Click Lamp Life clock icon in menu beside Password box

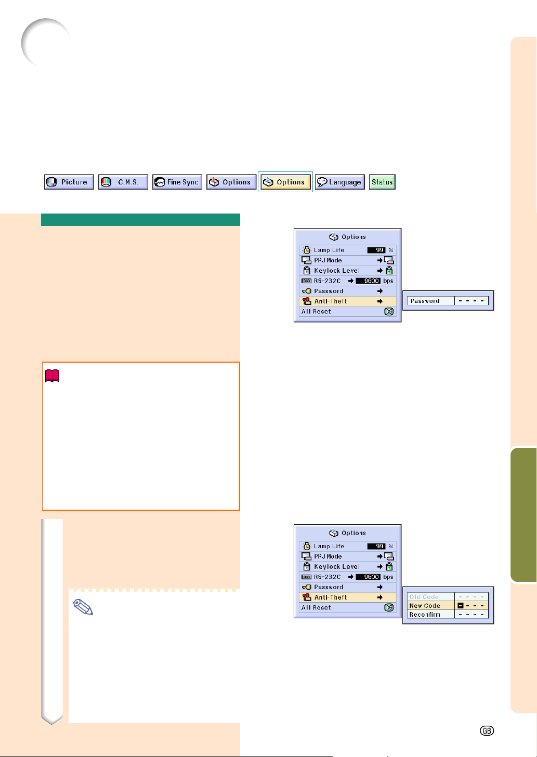tap(307, 250)
